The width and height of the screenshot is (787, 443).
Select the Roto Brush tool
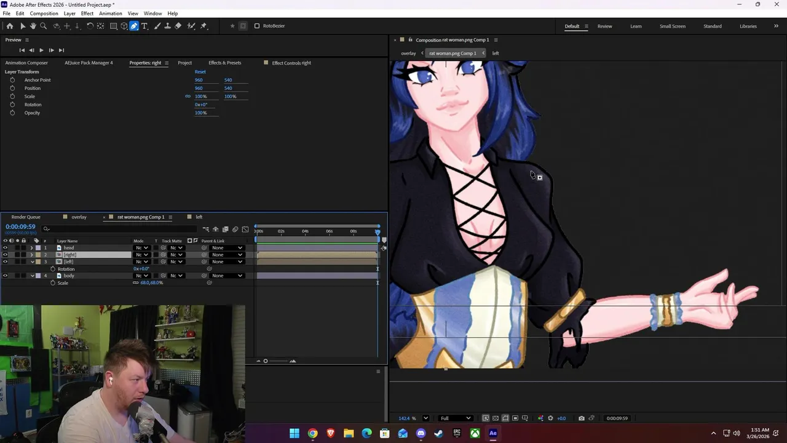pos(191,26)
